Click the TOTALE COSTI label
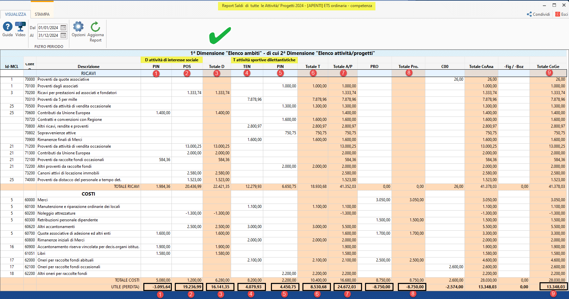The image size is (569, 299). [x=127, y=280]
